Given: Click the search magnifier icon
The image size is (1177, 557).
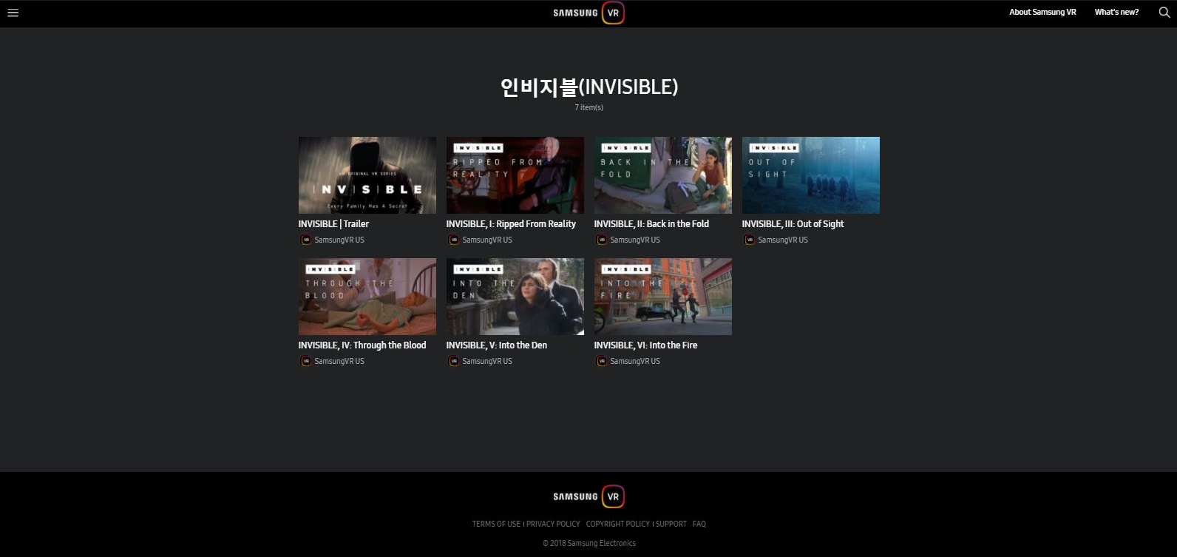Looking at the screenshot, I should pyautogui.click(x=1164, y=13).
